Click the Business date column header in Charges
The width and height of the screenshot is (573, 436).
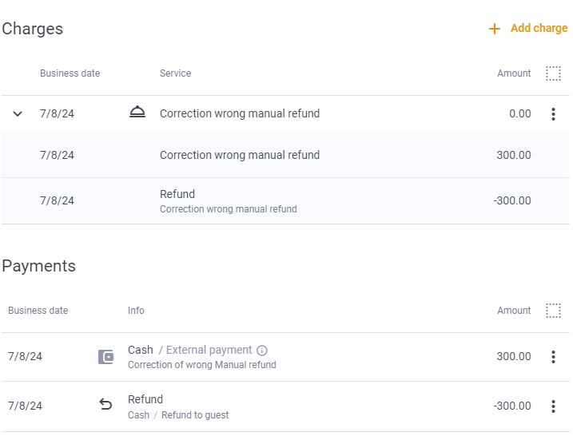tap(70, 73)
